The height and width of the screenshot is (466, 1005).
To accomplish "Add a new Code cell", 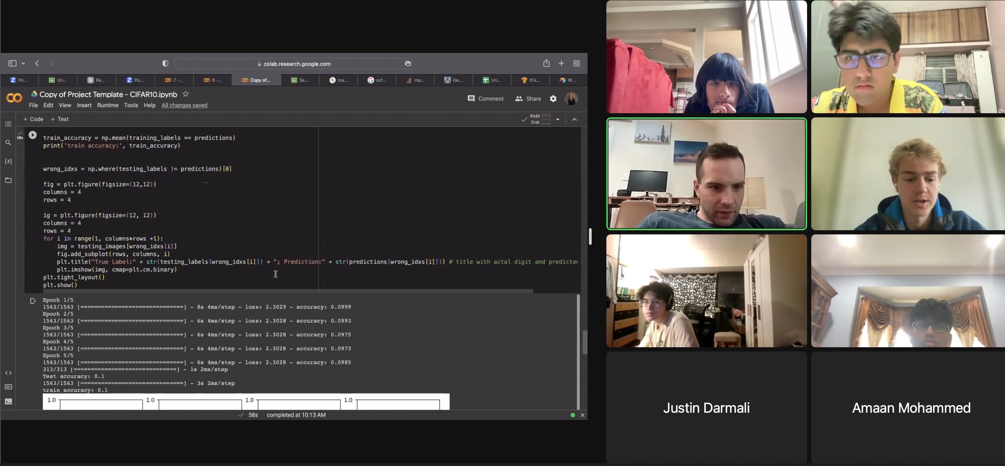I will click(x=33, y=119).
